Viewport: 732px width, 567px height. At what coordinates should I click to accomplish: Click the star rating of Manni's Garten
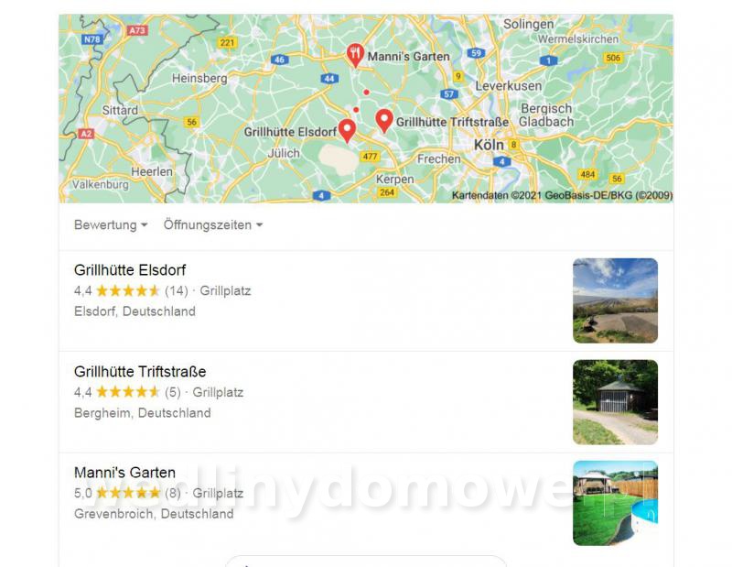tap(128, 493)
